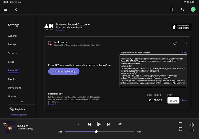Go back using the back arrow
Viewport: 199px width, 139px height.
(x=16, y=10)
